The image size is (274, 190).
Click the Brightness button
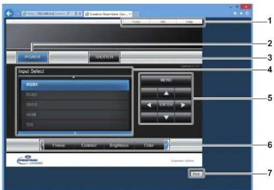119,145
